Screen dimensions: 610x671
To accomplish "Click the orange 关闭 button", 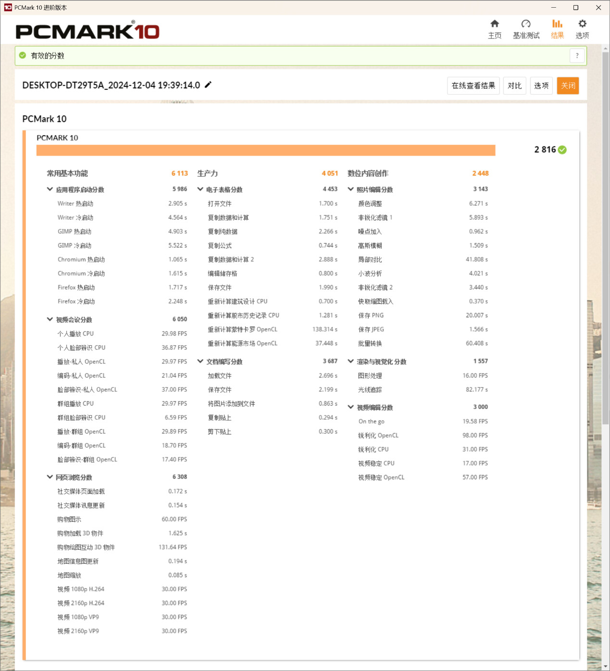I will (x=568, y=86).
